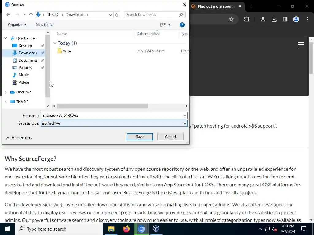Image resolution: width=314 pixels, height=235 pixels.
Task: Select Videos in navigation pane
Action: click(24, 82)
